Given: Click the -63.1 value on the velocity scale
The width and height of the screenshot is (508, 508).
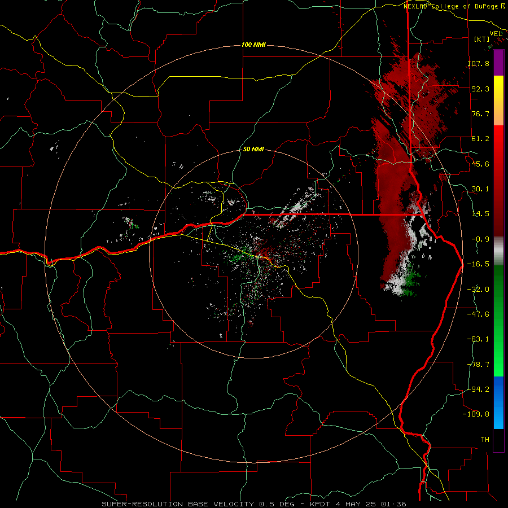Looking at the screenshot, I should 479,339.
